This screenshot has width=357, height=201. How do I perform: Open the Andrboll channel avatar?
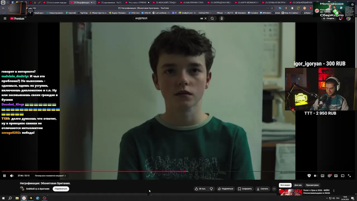coord(22,189)
